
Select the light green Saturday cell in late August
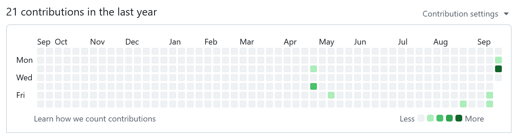(463, 104)
